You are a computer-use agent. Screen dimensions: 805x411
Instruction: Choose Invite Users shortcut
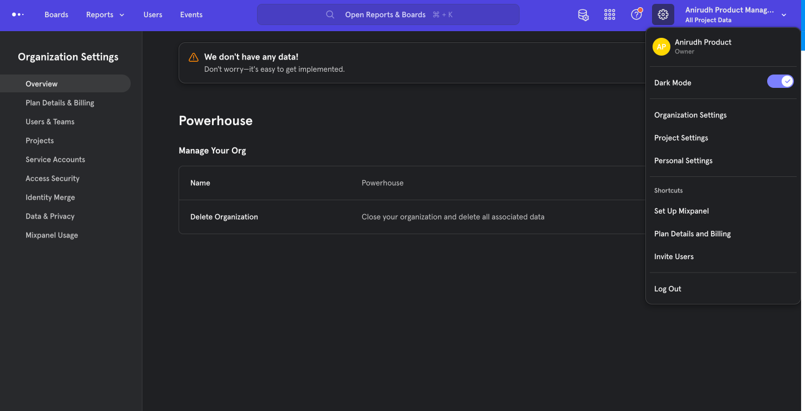[x=723, y=256]
